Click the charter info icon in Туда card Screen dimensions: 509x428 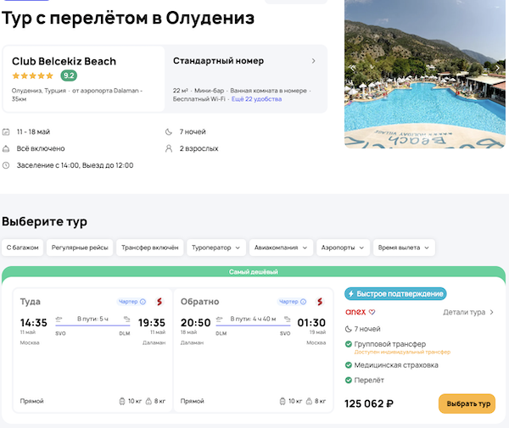click(x=143, y=302)
